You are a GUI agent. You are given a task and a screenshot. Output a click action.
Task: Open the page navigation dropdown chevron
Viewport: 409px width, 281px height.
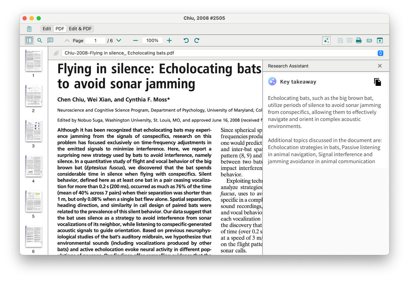(119, 40)
